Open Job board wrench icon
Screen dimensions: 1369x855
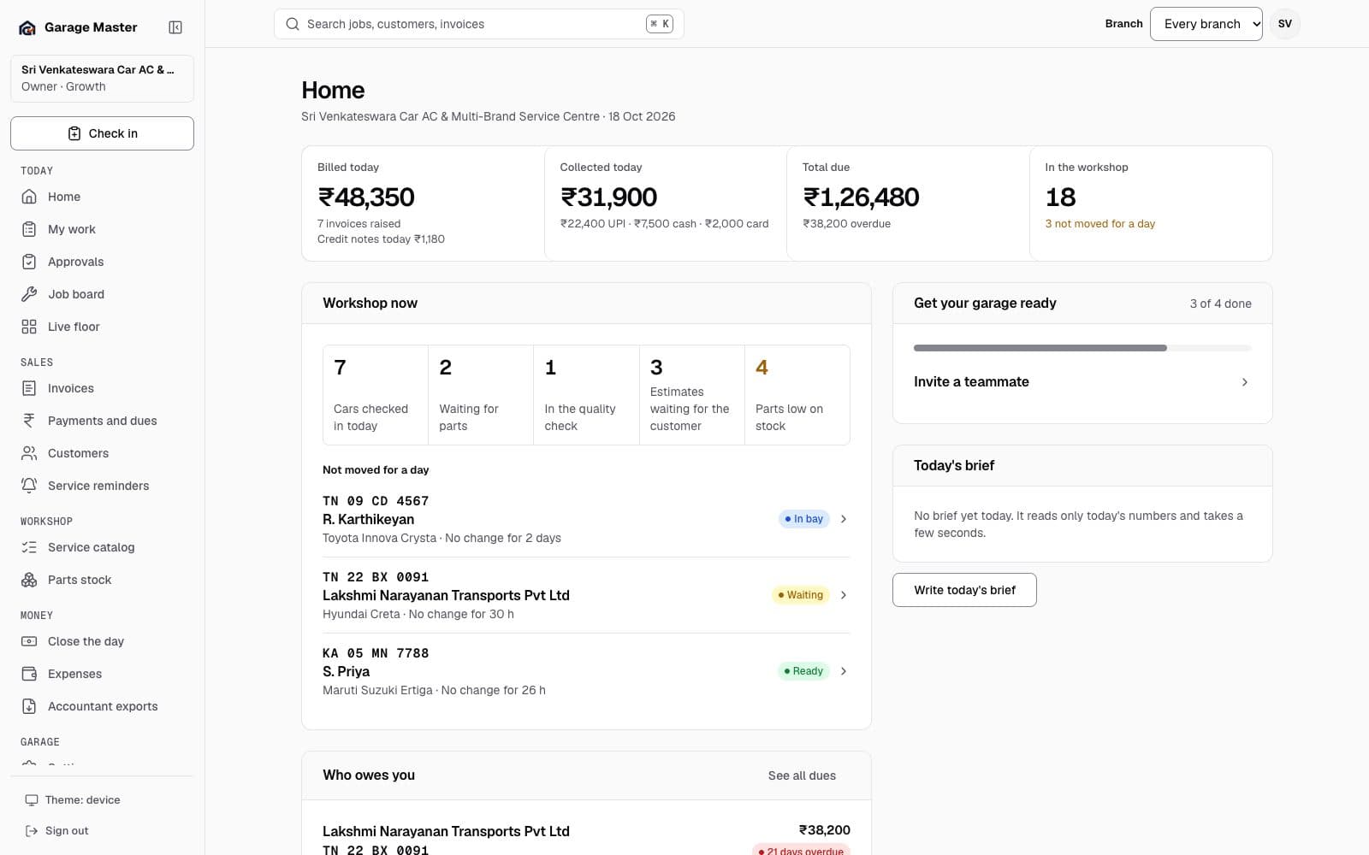tap(29, 294)
